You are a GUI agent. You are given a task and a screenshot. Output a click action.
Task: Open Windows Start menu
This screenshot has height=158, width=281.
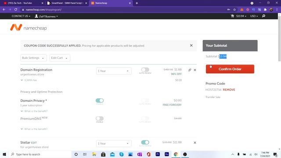[x=4, y=154]
